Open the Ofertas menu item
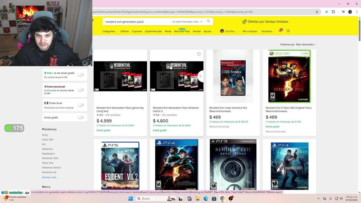Viewport: 361px width, 203px height. click(124, 31)
